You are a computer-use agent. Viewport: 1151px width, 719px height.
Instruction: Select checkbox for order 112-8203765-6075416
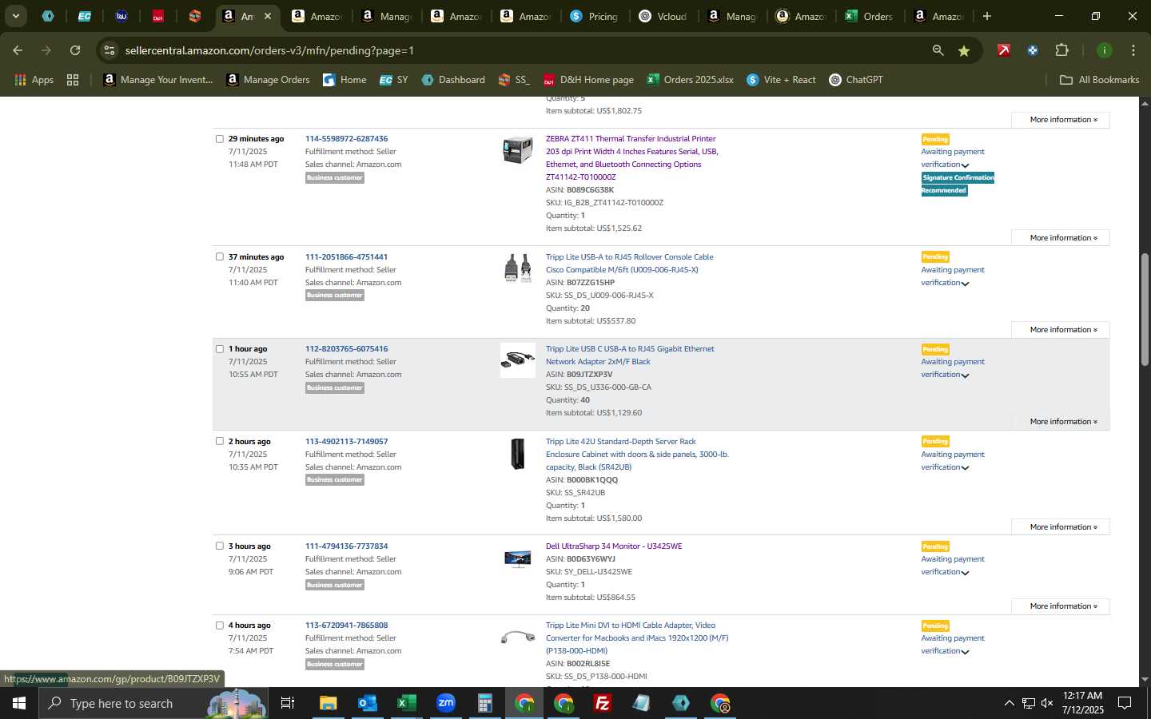tap(219, 349)
